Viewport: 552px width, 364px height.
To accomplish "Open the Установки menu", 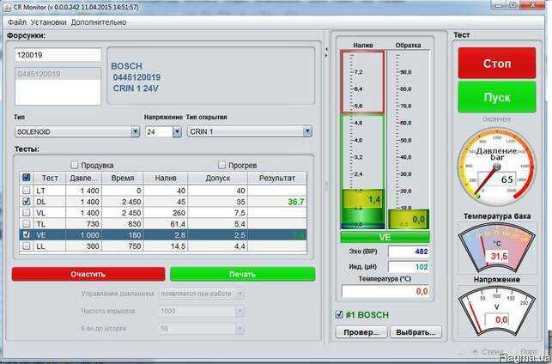I will (x=48, y=22).
